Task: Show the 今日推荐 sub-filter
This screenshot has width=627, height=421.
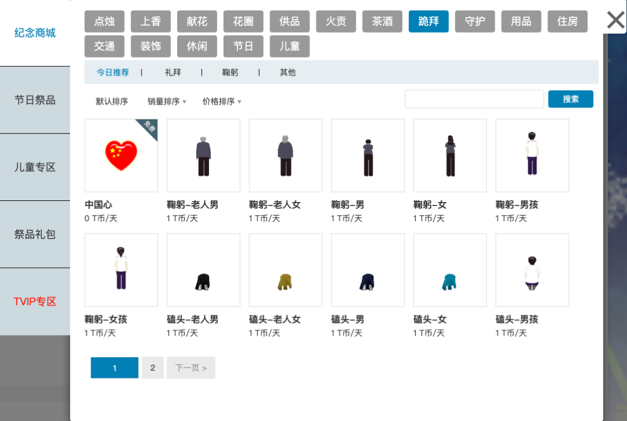Action: tap(113, 73)
